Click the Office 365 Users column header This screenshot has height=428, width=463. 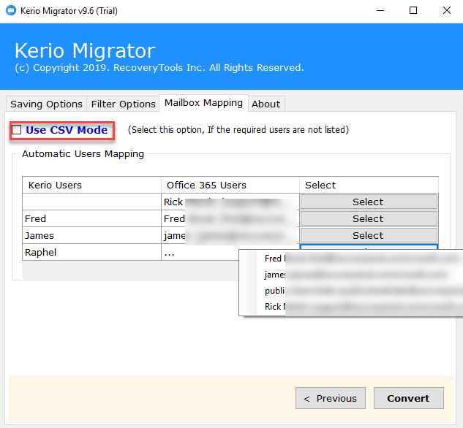pyautogui.click(x=230, y=185)
